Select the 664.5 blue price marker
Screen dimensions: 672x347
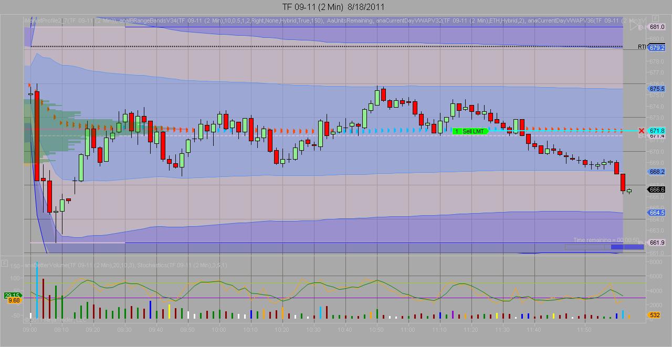(657, 213)
